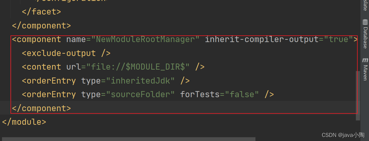Open the Maven tool window icon
Viewport: 369px width, 141px height.
pos(365,60)
